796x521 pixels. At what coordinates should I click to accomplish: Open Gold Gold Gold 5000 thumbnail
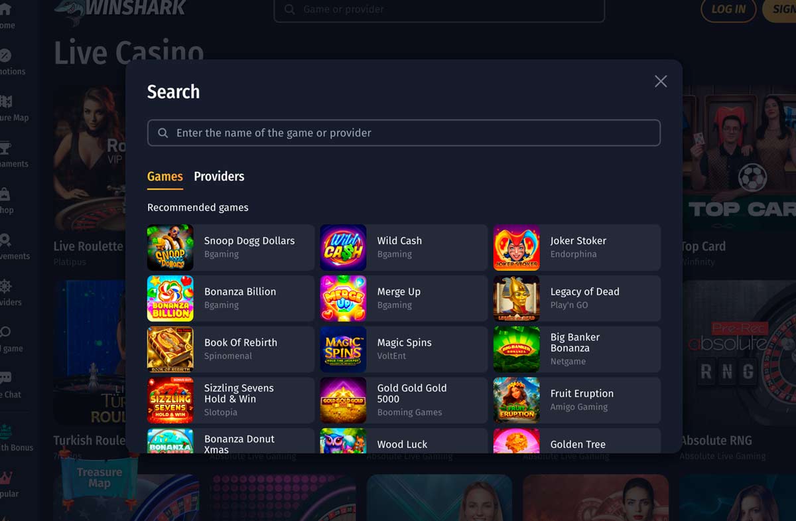(344, 400)
